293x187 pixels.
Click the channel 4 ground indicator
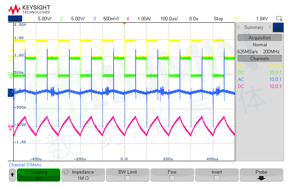tap(10, 127)
